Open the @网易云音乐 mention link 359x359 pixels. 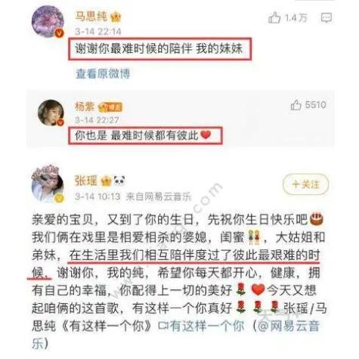tap(289, 326)
